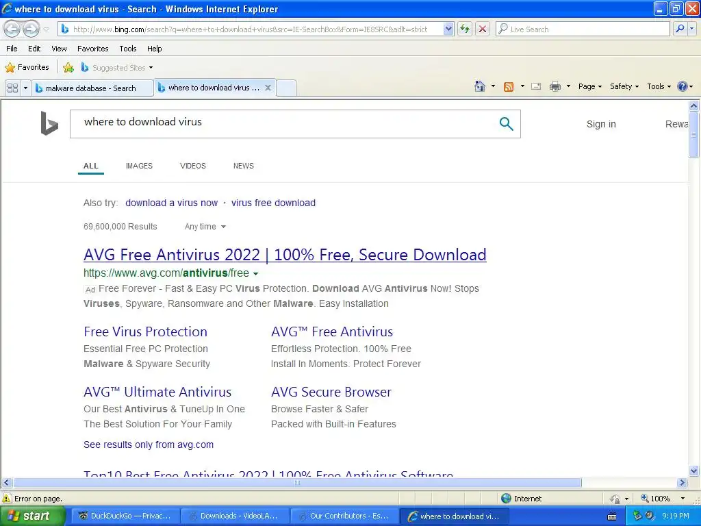Expand avg.com URL dropdown arrow
The width and height of the screenshot is (701, 526).
pyautogui.click(x=256, y=273)
